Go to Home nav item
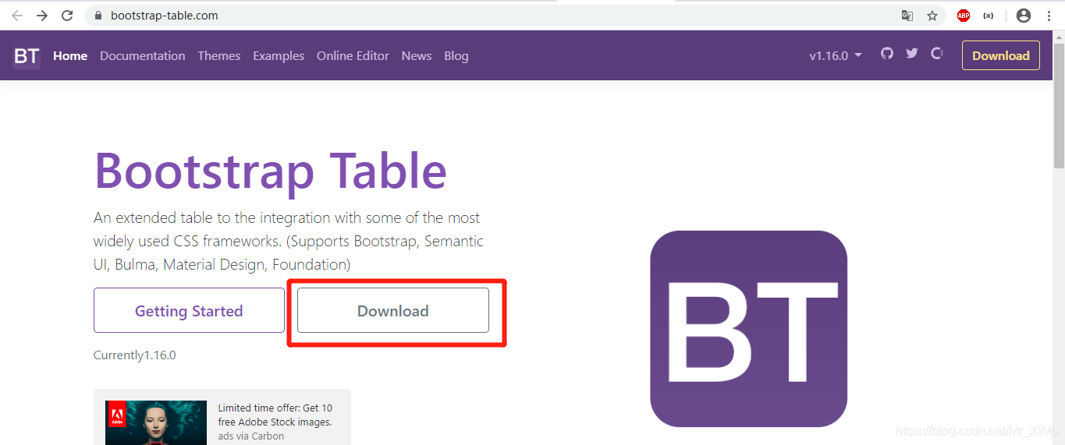The height and width of the screenshot is (445, 1065). pyautogui.click(x=70, y=56)
